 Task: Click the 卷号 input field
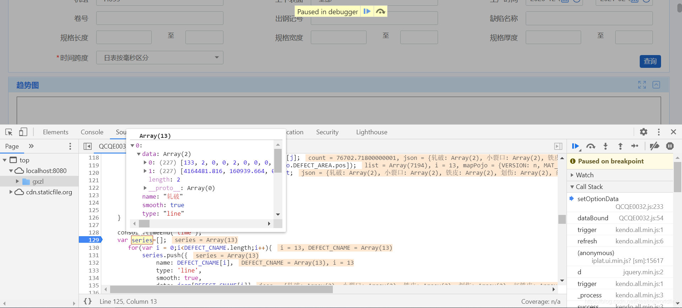pos(159,18)
